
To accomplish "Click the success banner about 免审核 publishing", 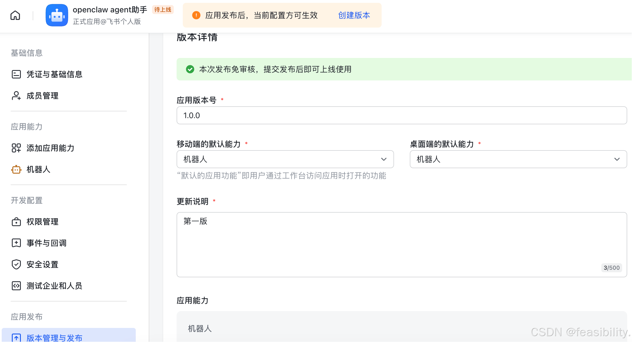I will coord(275,69).
